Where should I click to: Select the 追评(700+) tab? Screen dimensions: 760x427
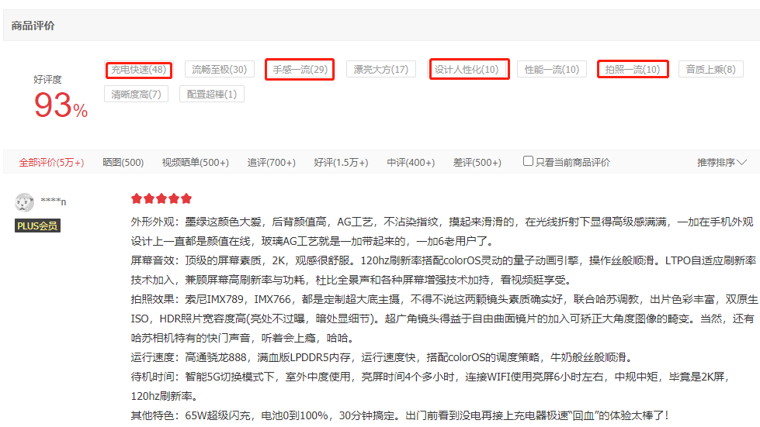(x=271, y=163)
